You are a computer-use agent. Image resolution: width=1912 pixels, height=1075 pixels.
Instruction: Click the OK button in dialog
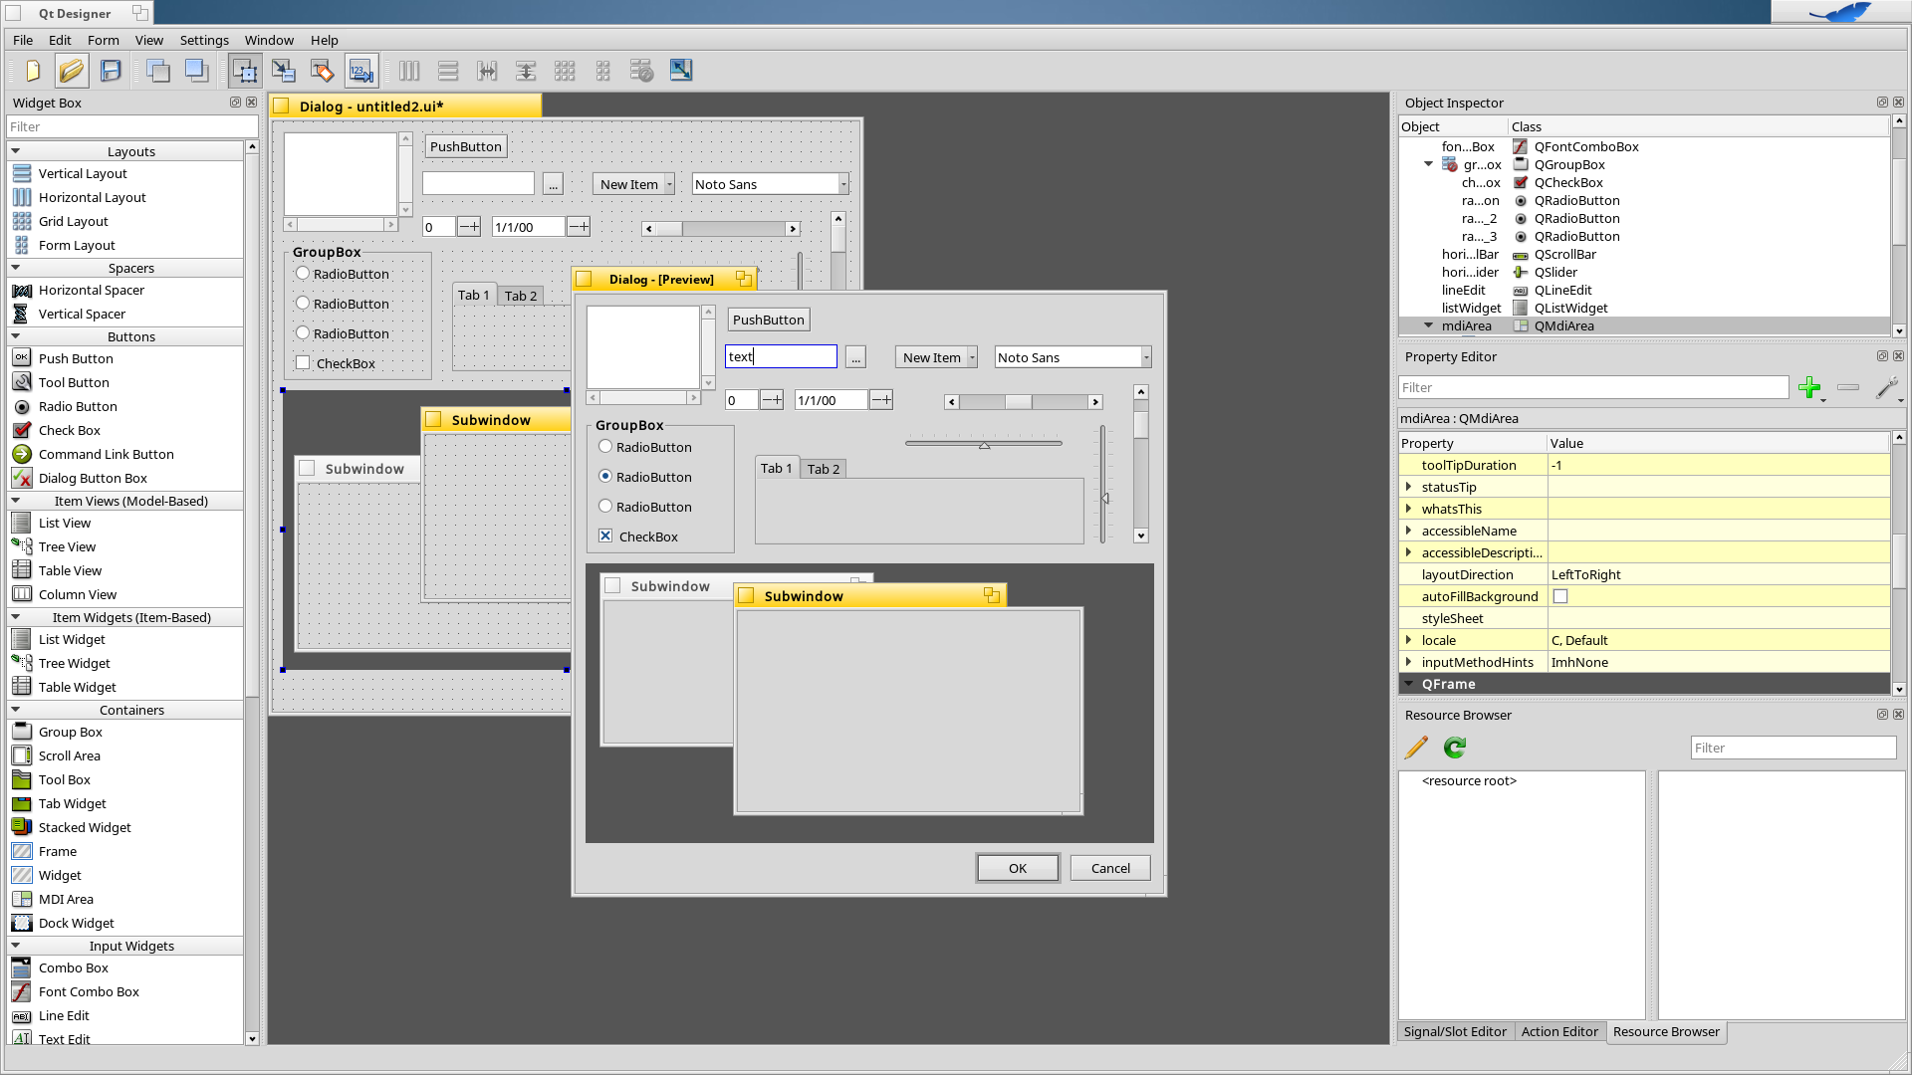pos(1018,866)
